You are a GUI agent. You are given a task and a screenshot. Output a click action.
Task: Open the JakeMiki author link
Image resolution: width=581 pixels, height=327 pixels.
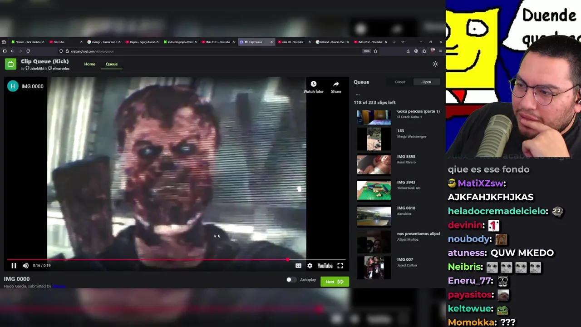[35, 69]
